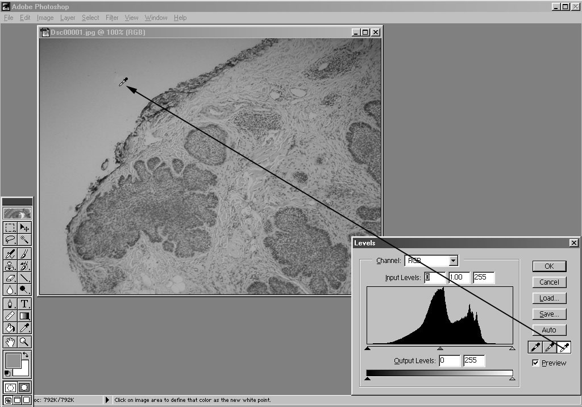Screen dimensions: 582x407
Task: Uncheck the Preview checkbox
Action: 535,363
